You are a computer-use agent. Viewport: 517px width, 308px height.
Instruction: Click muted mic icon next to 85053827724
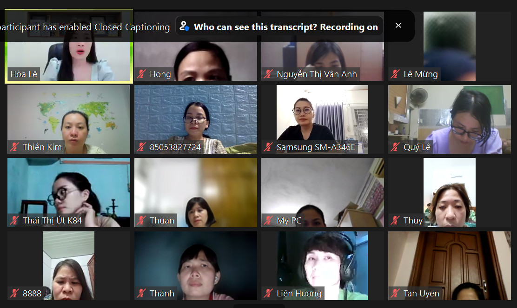[x=141, y=147]
